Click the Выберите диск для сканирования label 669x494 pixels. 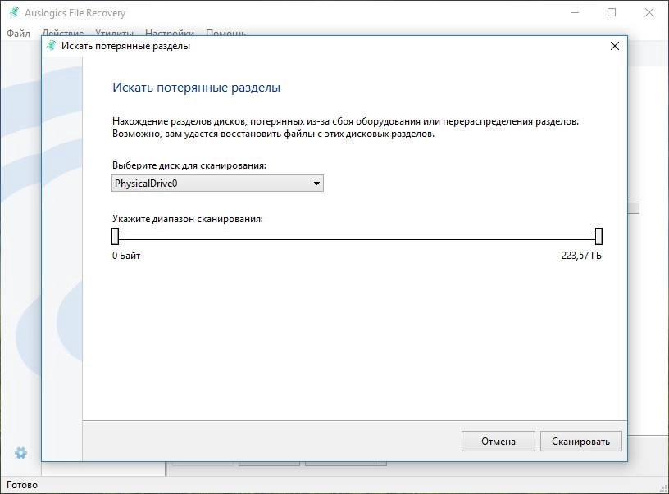pyautogui.click(x=189, y=165)
